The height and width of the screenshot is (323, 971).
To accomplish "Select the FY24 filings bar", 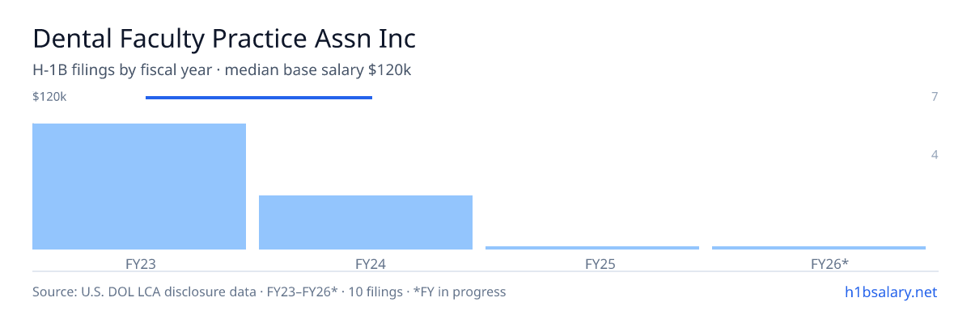I will coord(366,222).
